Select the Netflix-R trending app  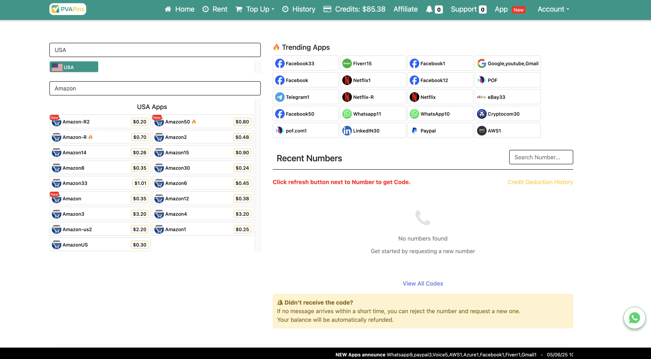(373, 97)
